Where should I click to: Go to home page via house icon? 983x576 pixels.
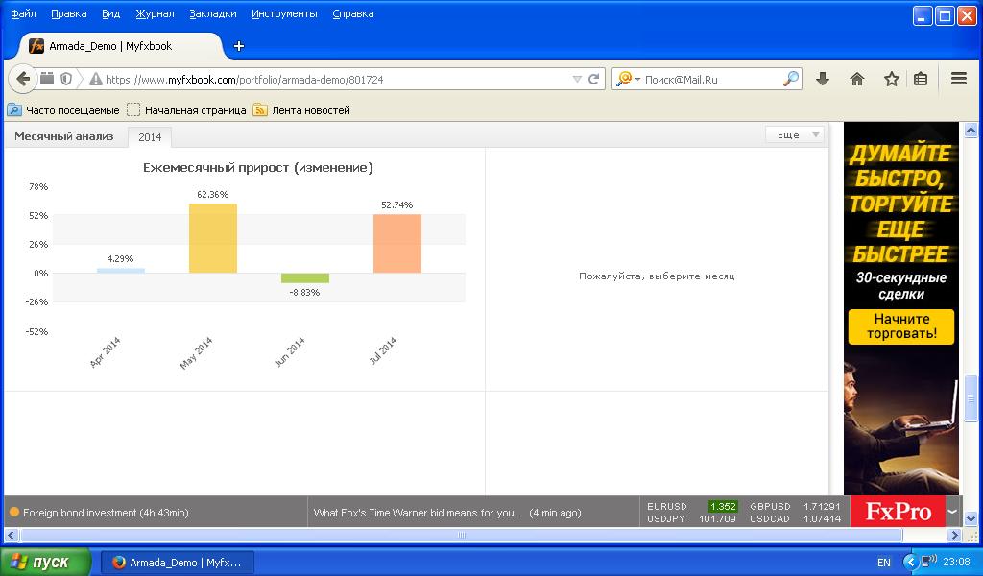(x=856, y=79)
